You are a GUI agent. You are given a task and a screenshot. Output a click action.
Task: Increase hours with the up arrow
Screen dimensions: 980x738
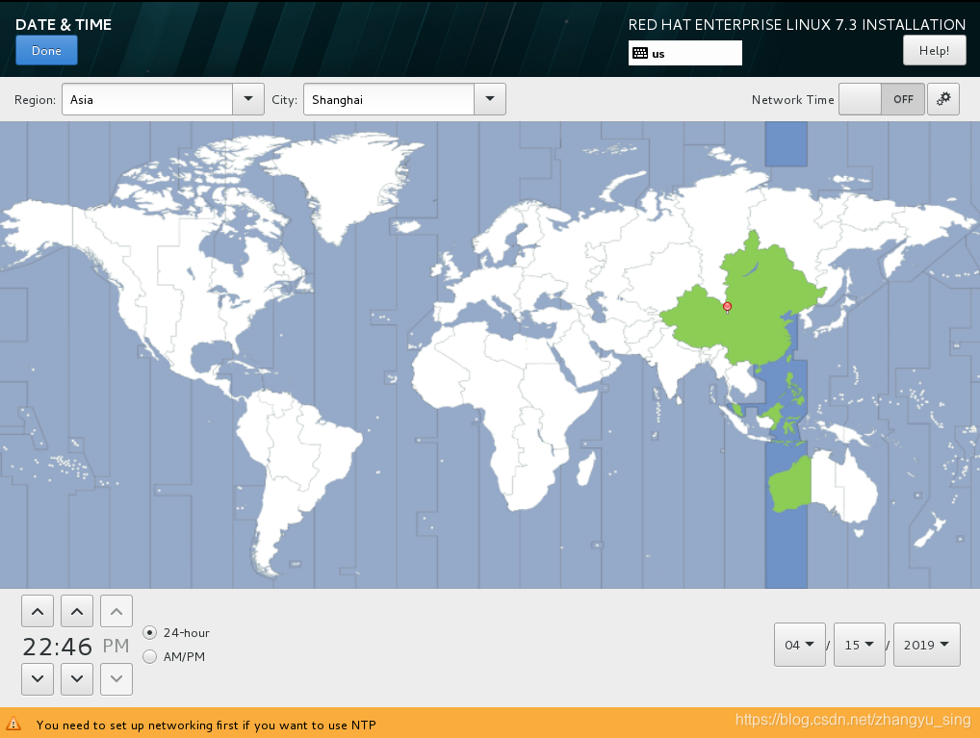38,611
